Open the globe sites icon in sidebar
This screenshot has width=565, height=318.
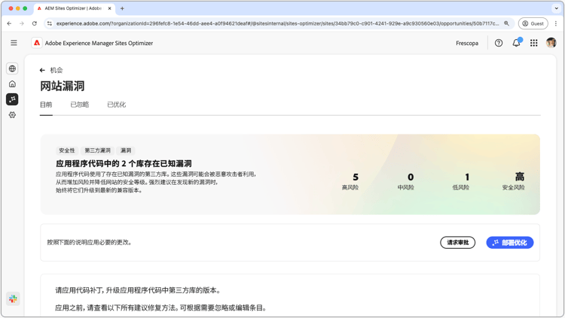(12, 68)
